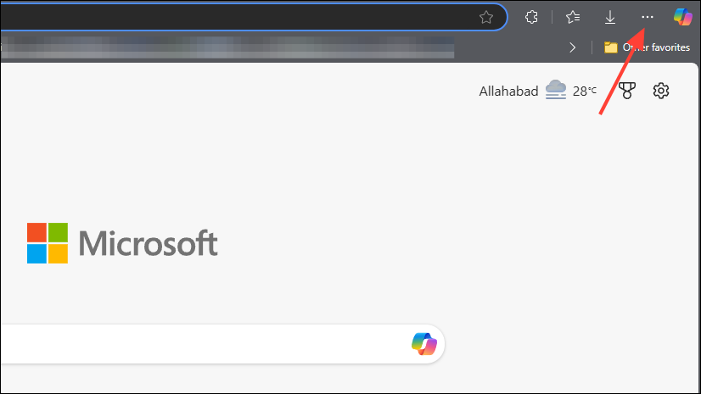This screenshot has width=701, height=394.
Task: Click the yellow Other favorites folder icon
Action: 611,47
